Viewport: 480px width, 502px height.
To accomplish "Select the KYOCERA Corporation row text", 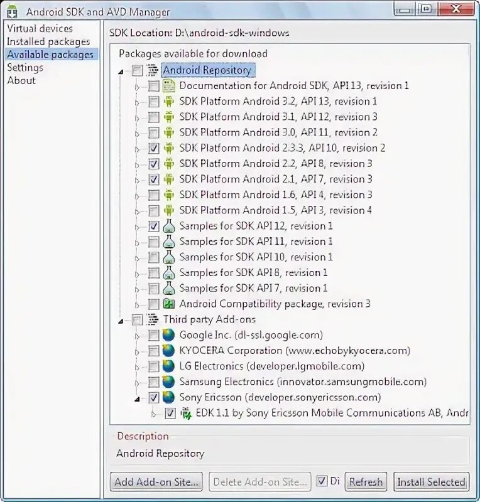I will pos(295,351).
